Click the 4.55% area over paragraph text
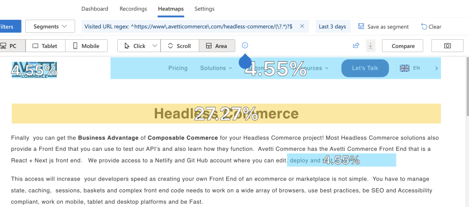The width and height of the screenshot is (469, 207). 341,160
